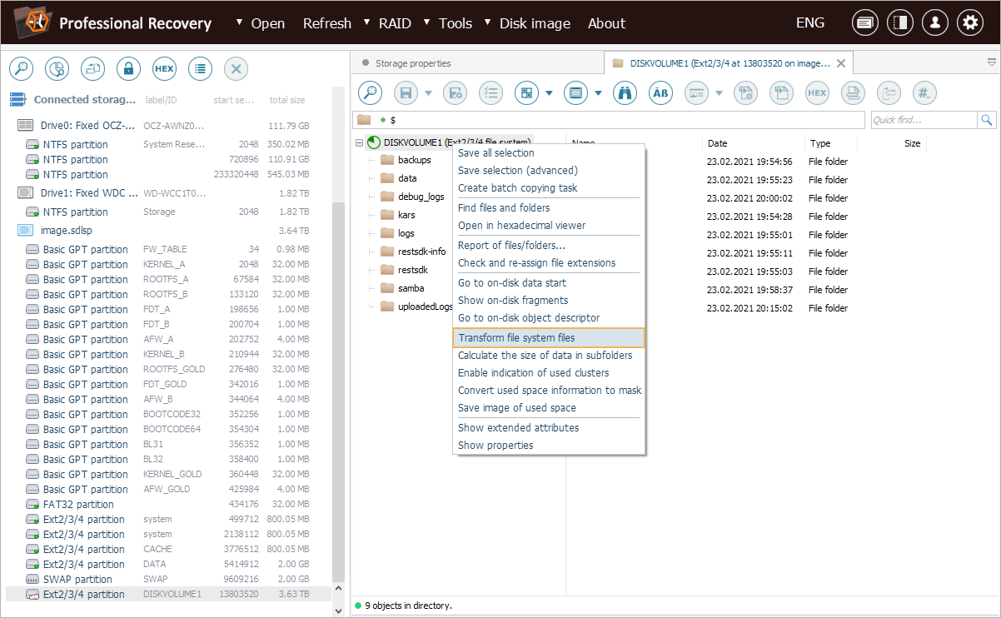This screenshot has height=618, width=1001.
Task: Click the ÄB rename encoding icon
Action: 660,93
